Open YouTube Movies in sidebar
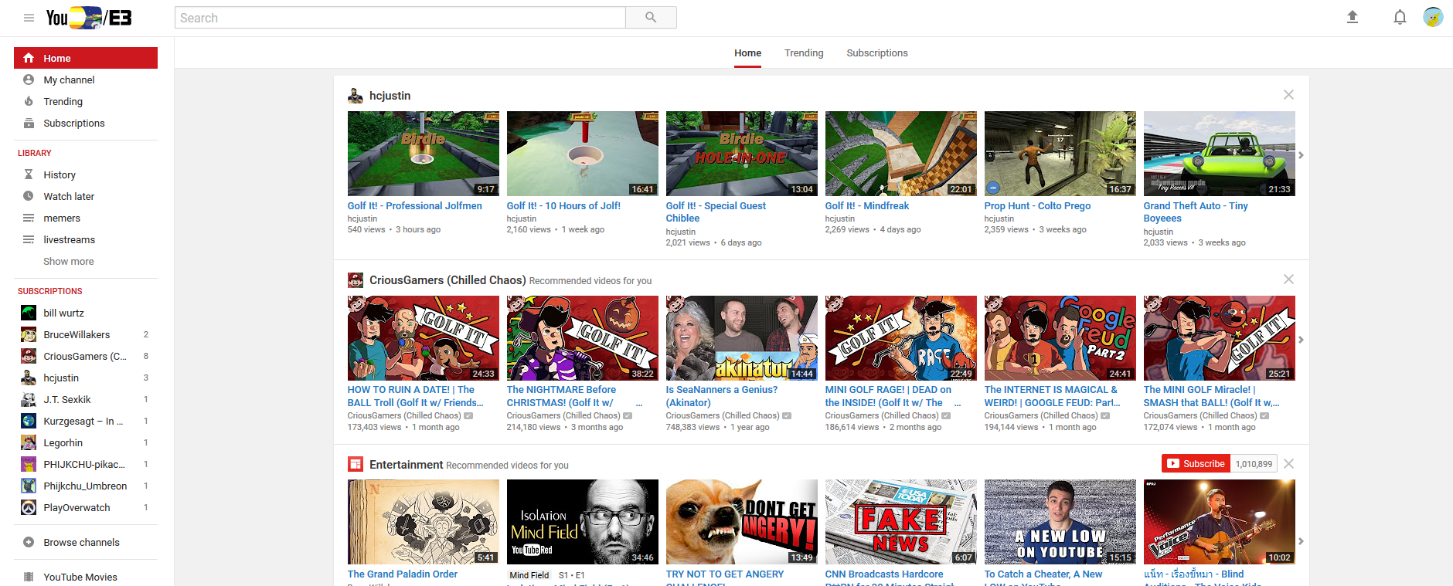This screenshot has width=1453, height=586. pyautogui.click(x=86, y=577)
